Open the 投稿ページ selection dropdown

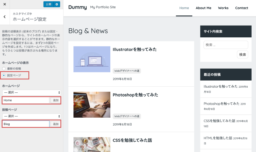tap(31, 116)
